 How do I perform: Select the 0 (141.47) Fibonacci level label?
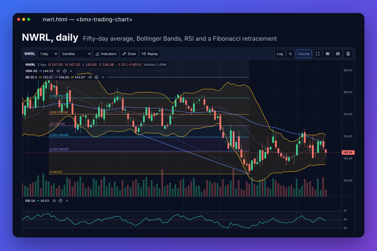coord(56,172)
